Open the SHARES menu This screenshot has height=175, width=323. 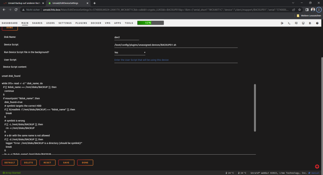tap(37, 23)
